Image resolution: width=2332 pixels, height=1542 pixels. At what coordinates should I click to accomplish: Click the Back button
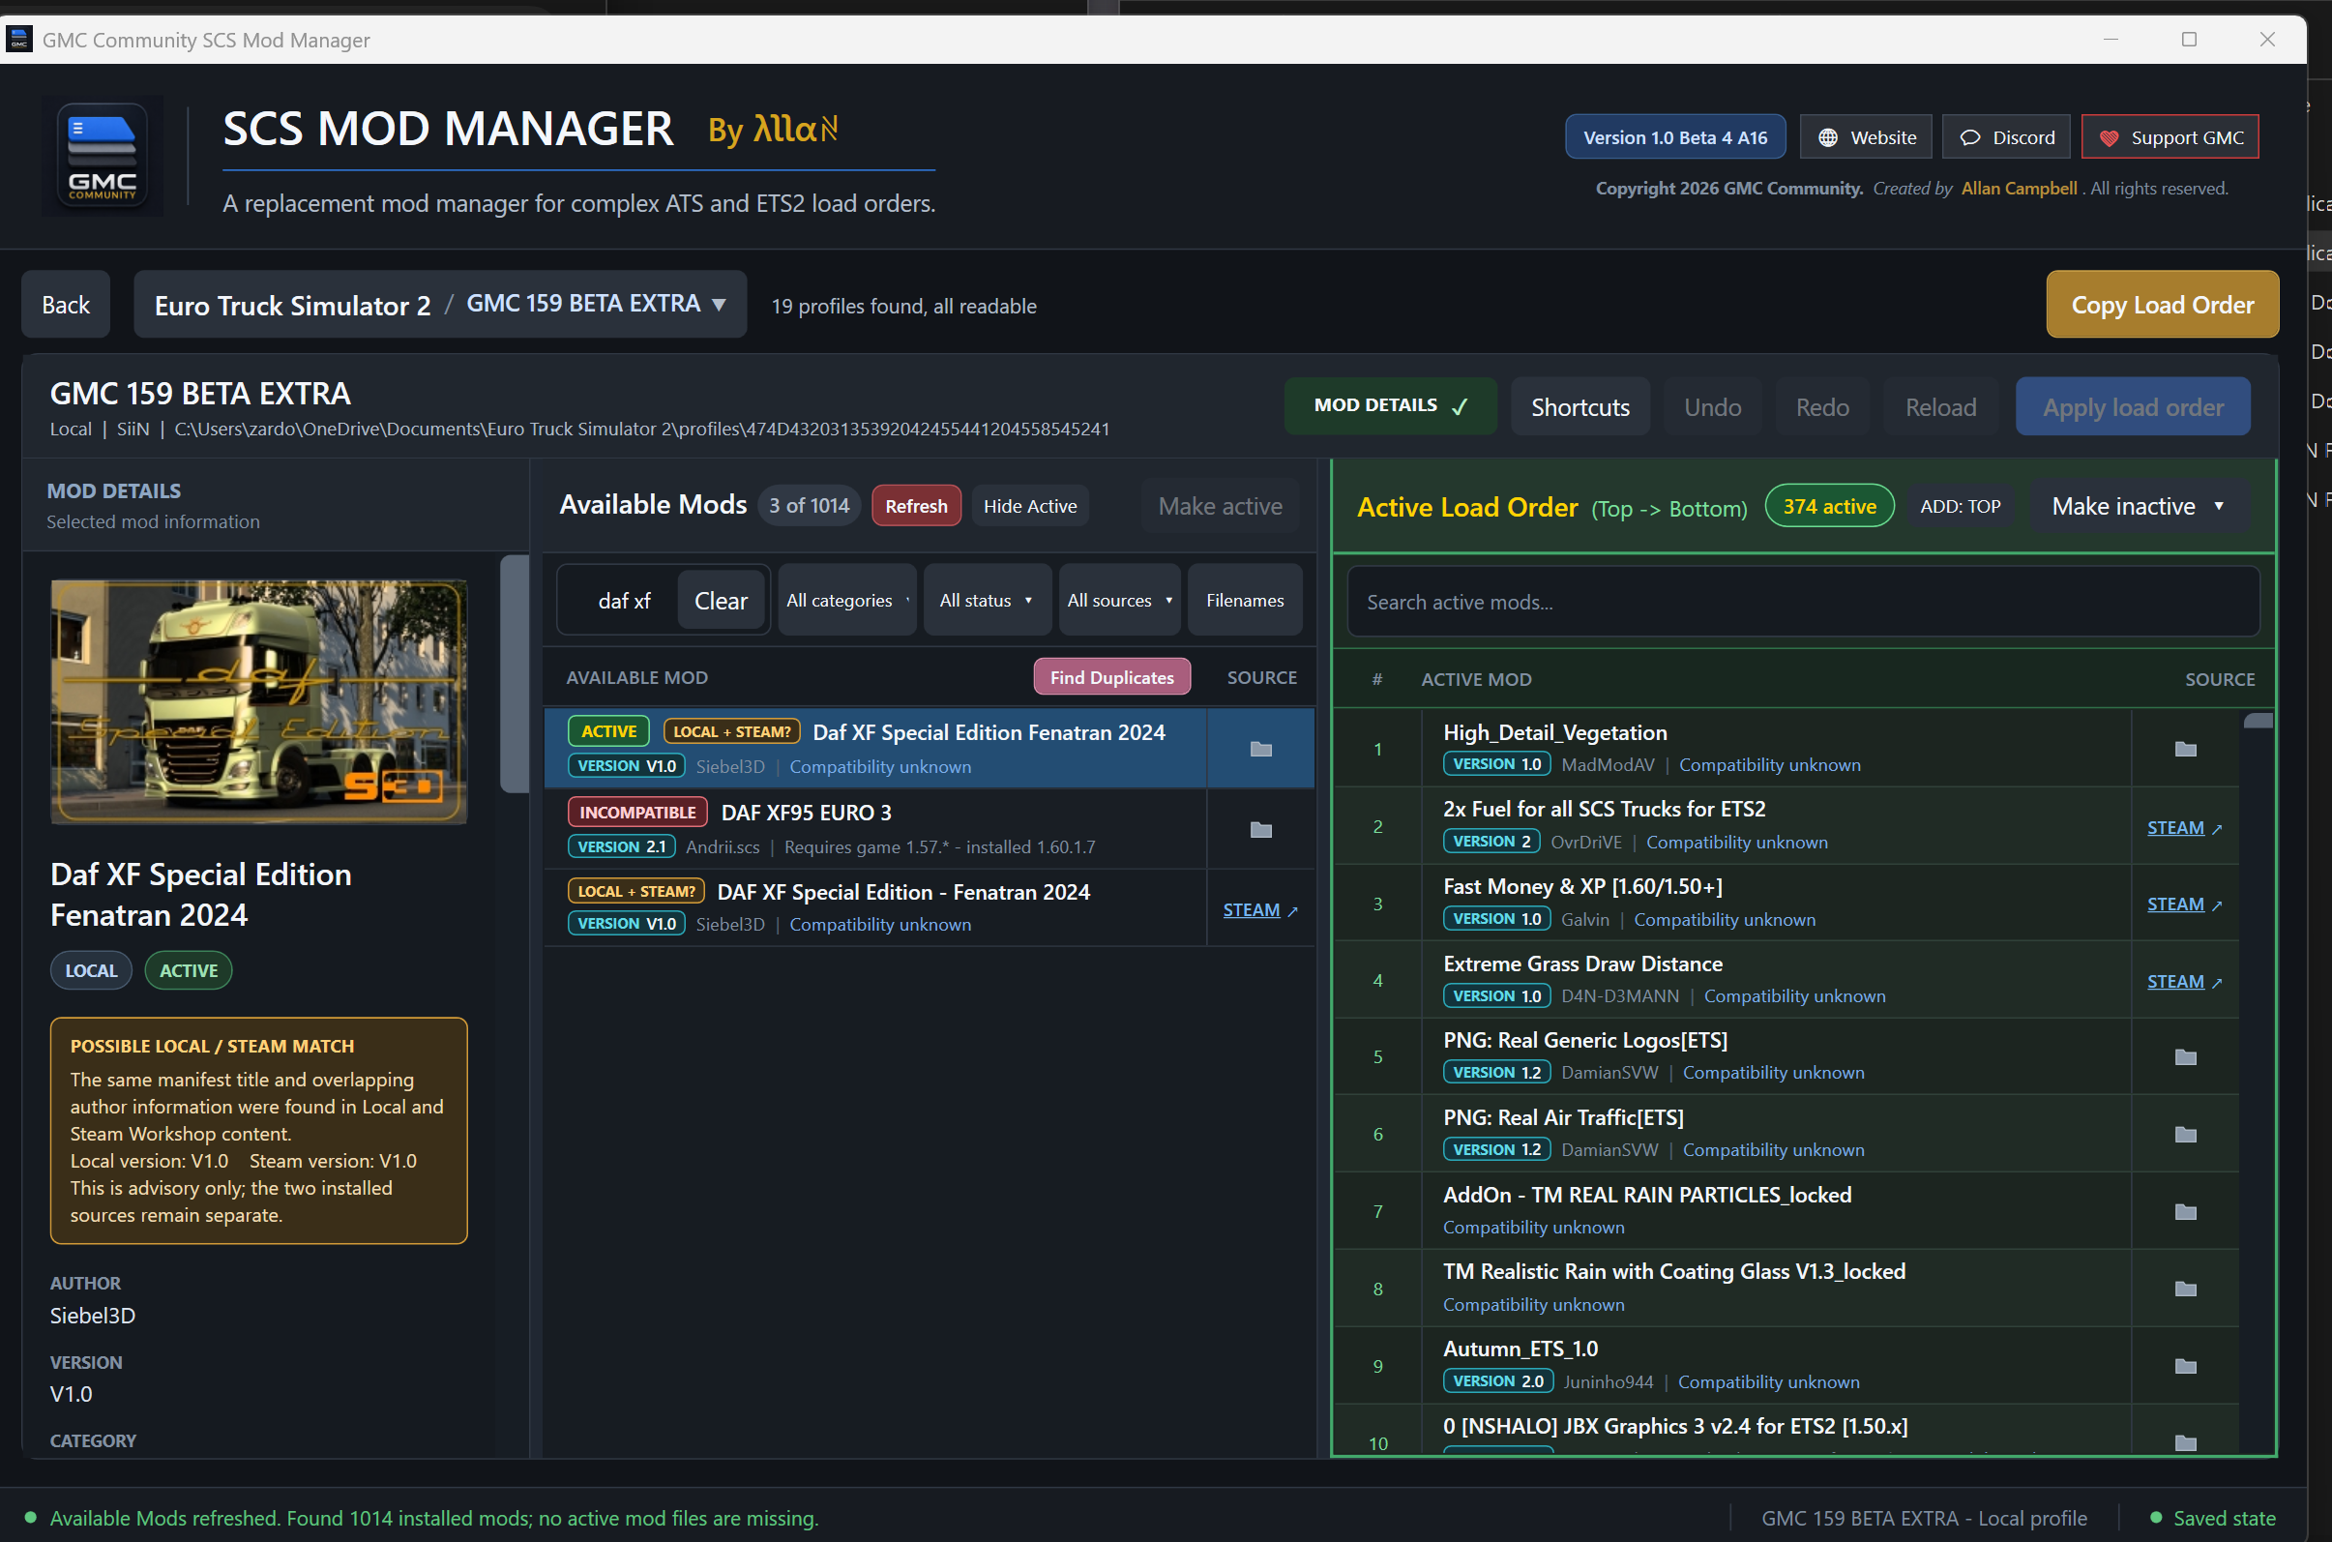[x=66, y=305]
